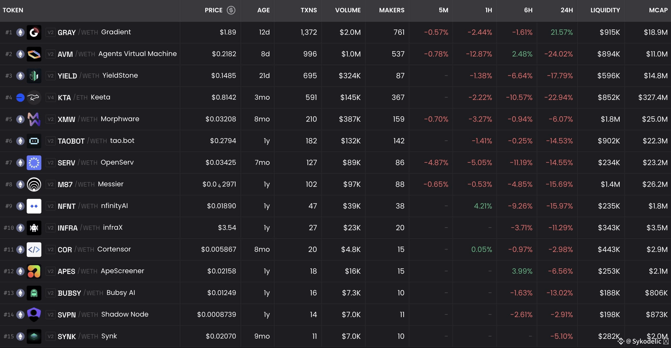The width and height of the screenshot is (671, 348).
Task: Click the APES 6H change 3.99%
Action: pos(522,271)
